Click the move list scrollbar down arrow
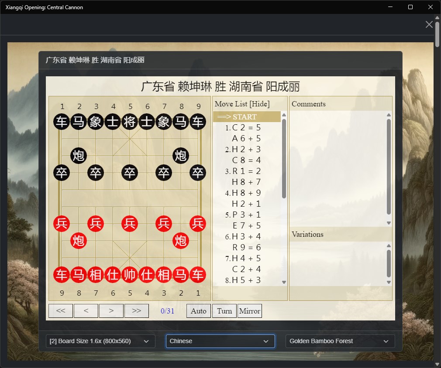Screen dimensions: 441x368 click(x=284, y=282)
